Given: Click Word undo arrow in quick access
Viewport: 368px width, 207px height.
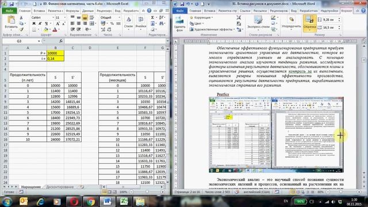Looking at the screenshot, I should point(188,4).
